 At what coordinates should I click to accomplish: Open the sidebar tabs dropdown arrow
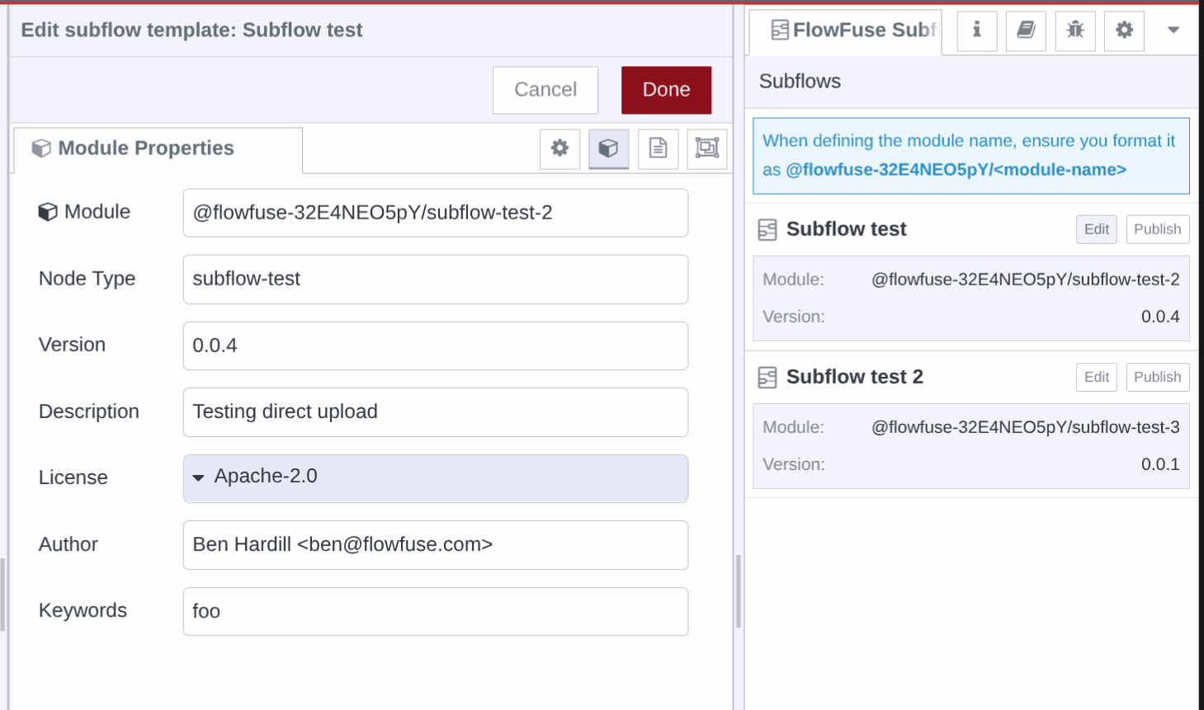point(1173,31)
